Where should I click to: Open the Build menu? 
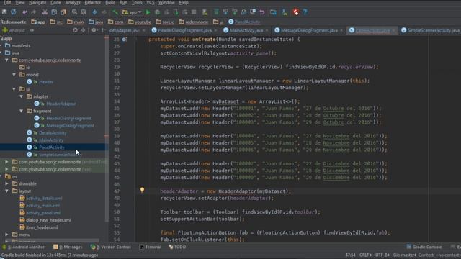click(x=110, y=3)
